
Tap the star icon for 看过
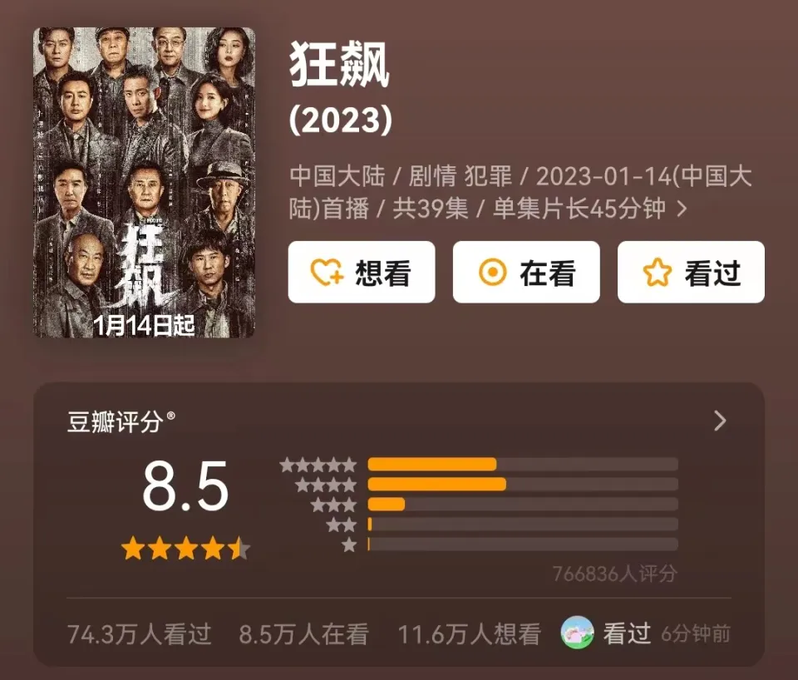(657, 273)
